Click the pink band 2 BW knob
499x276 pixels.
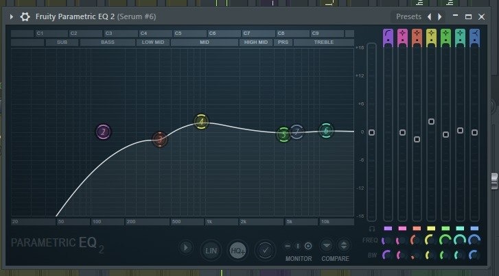click(402, 255)
